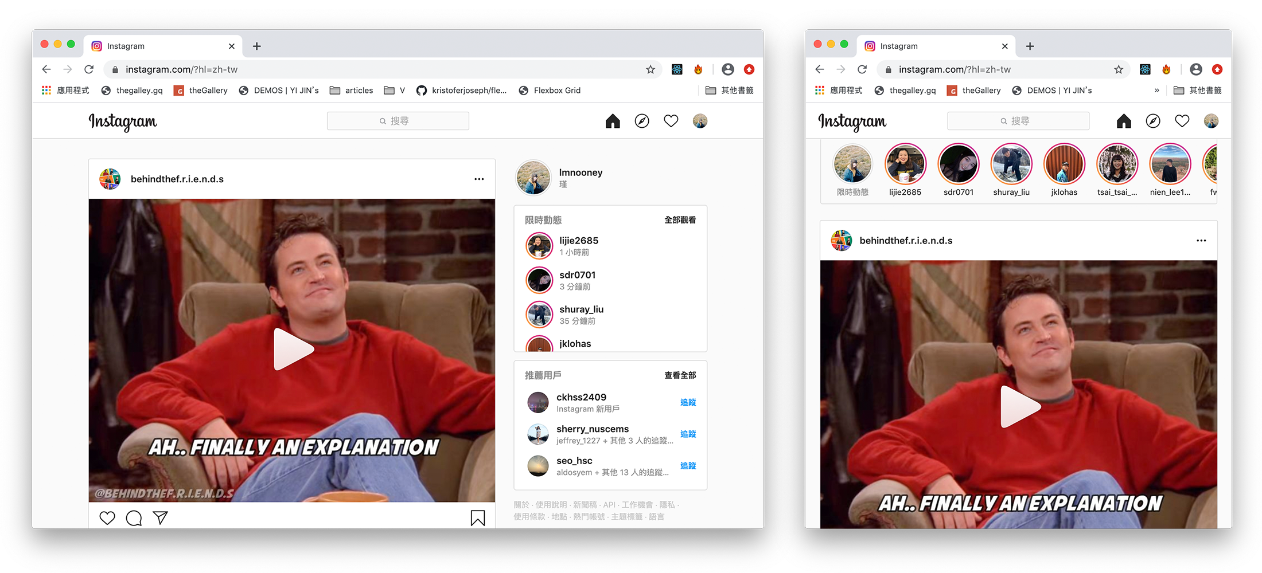This screenshot has height=573, width=1262.
Task: Click Home icon in right window header
Action: tap(1124, 121)
